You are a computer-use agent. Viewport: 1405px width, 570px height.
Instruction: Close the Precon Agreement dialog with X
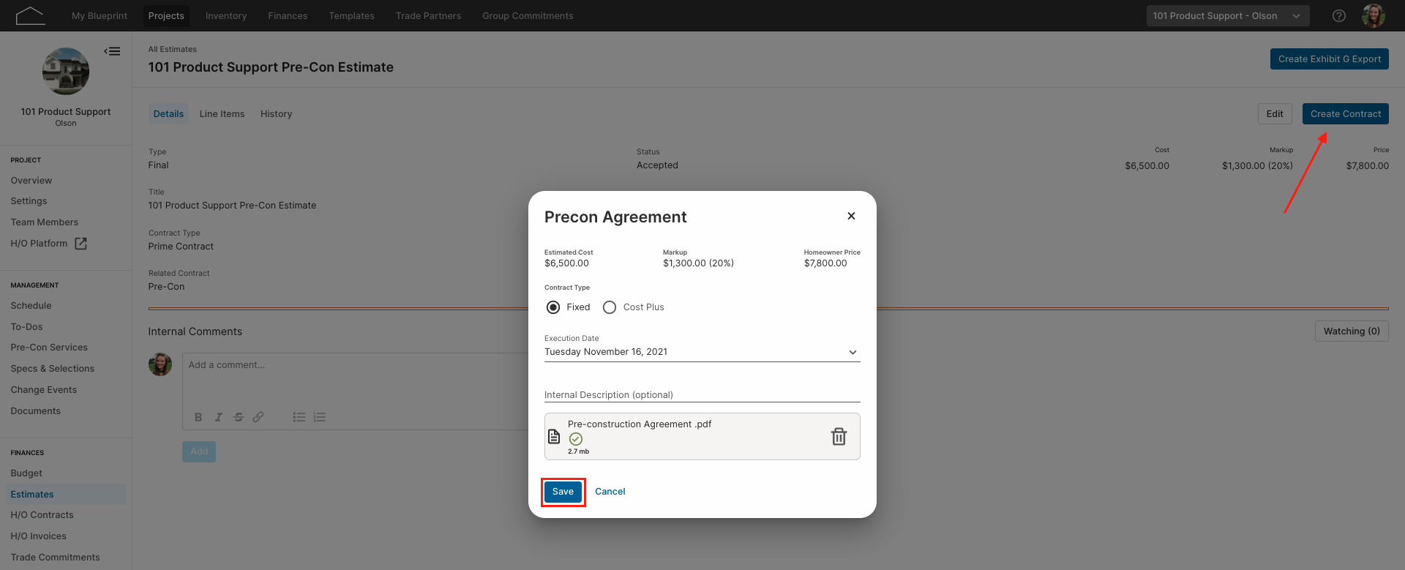coord(851,216)
